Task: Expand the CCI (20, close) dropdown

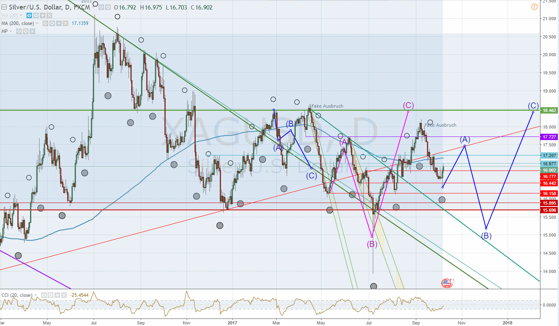Action: click(x=36, y=295)
